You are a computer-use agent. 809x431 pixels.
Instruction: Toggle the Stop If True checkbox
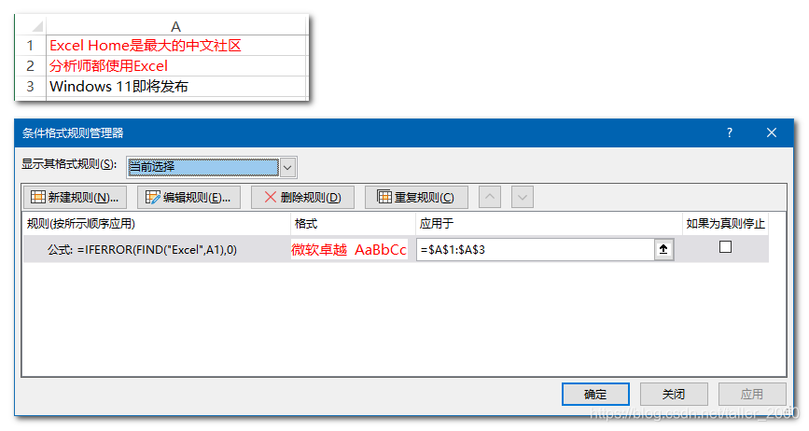[x=725, y=247]
